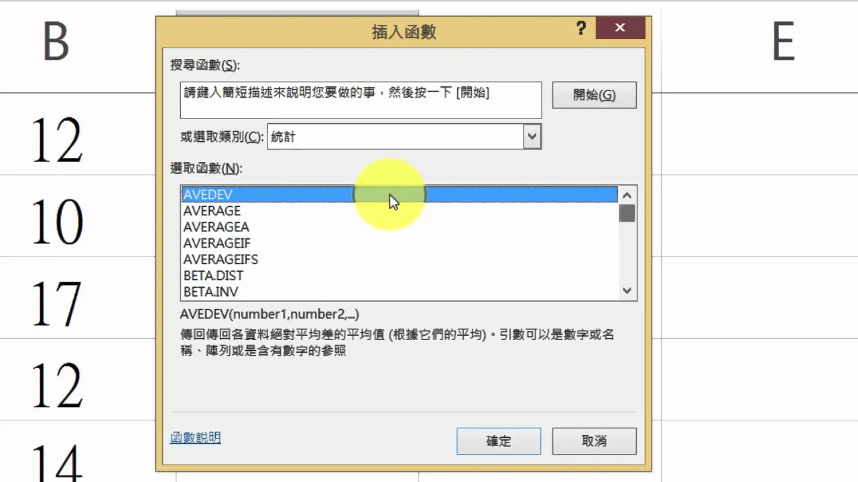Open the 函數說明 help link
Image resolution: width=858 pixels, height=482 pixels.
pos(195,438)
